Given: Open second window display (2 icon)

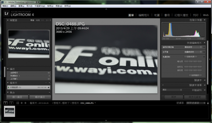Looking at the screenshot, I should pyautogui.click(x=11, y=103).
